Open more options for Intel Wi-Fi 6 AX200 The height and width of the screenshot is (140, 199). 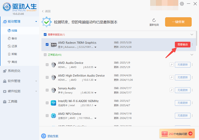point(192,103)
